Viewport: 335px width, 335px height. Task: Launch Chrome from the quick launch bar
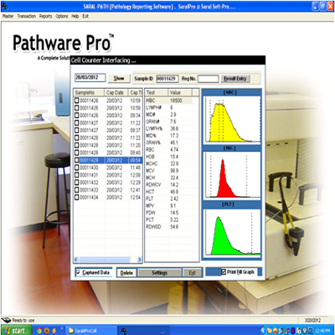(39, 331)
